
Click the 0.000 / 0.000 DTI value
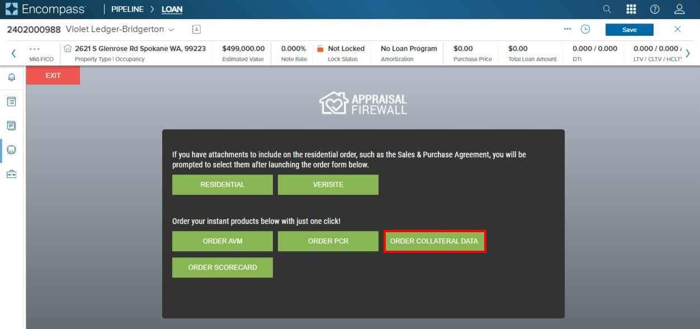pos(595,49)
